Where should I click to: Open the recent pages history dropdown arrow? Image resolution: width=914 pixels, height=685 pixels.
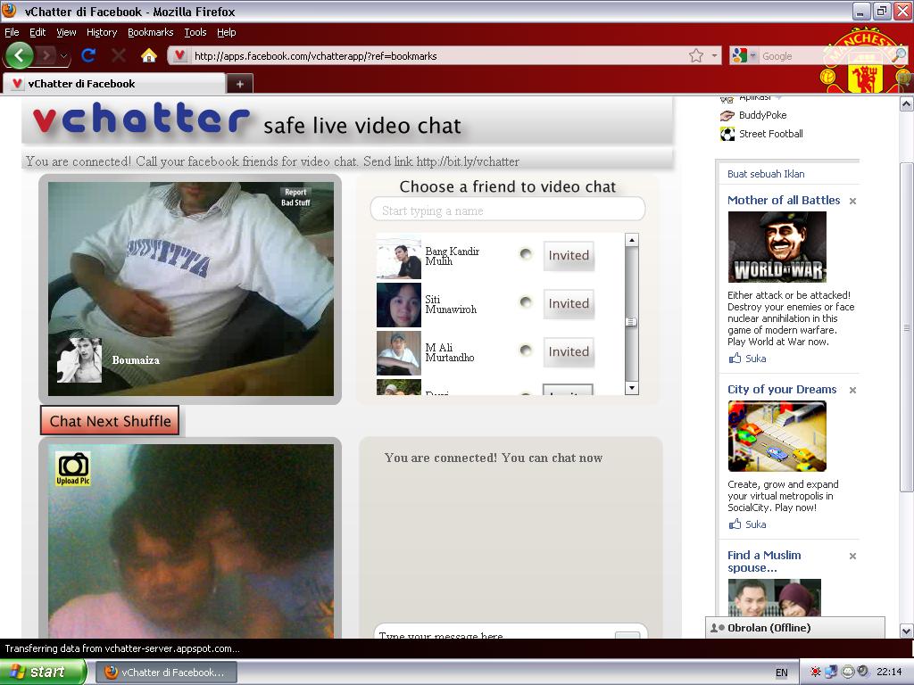click(x=63, y=56)
